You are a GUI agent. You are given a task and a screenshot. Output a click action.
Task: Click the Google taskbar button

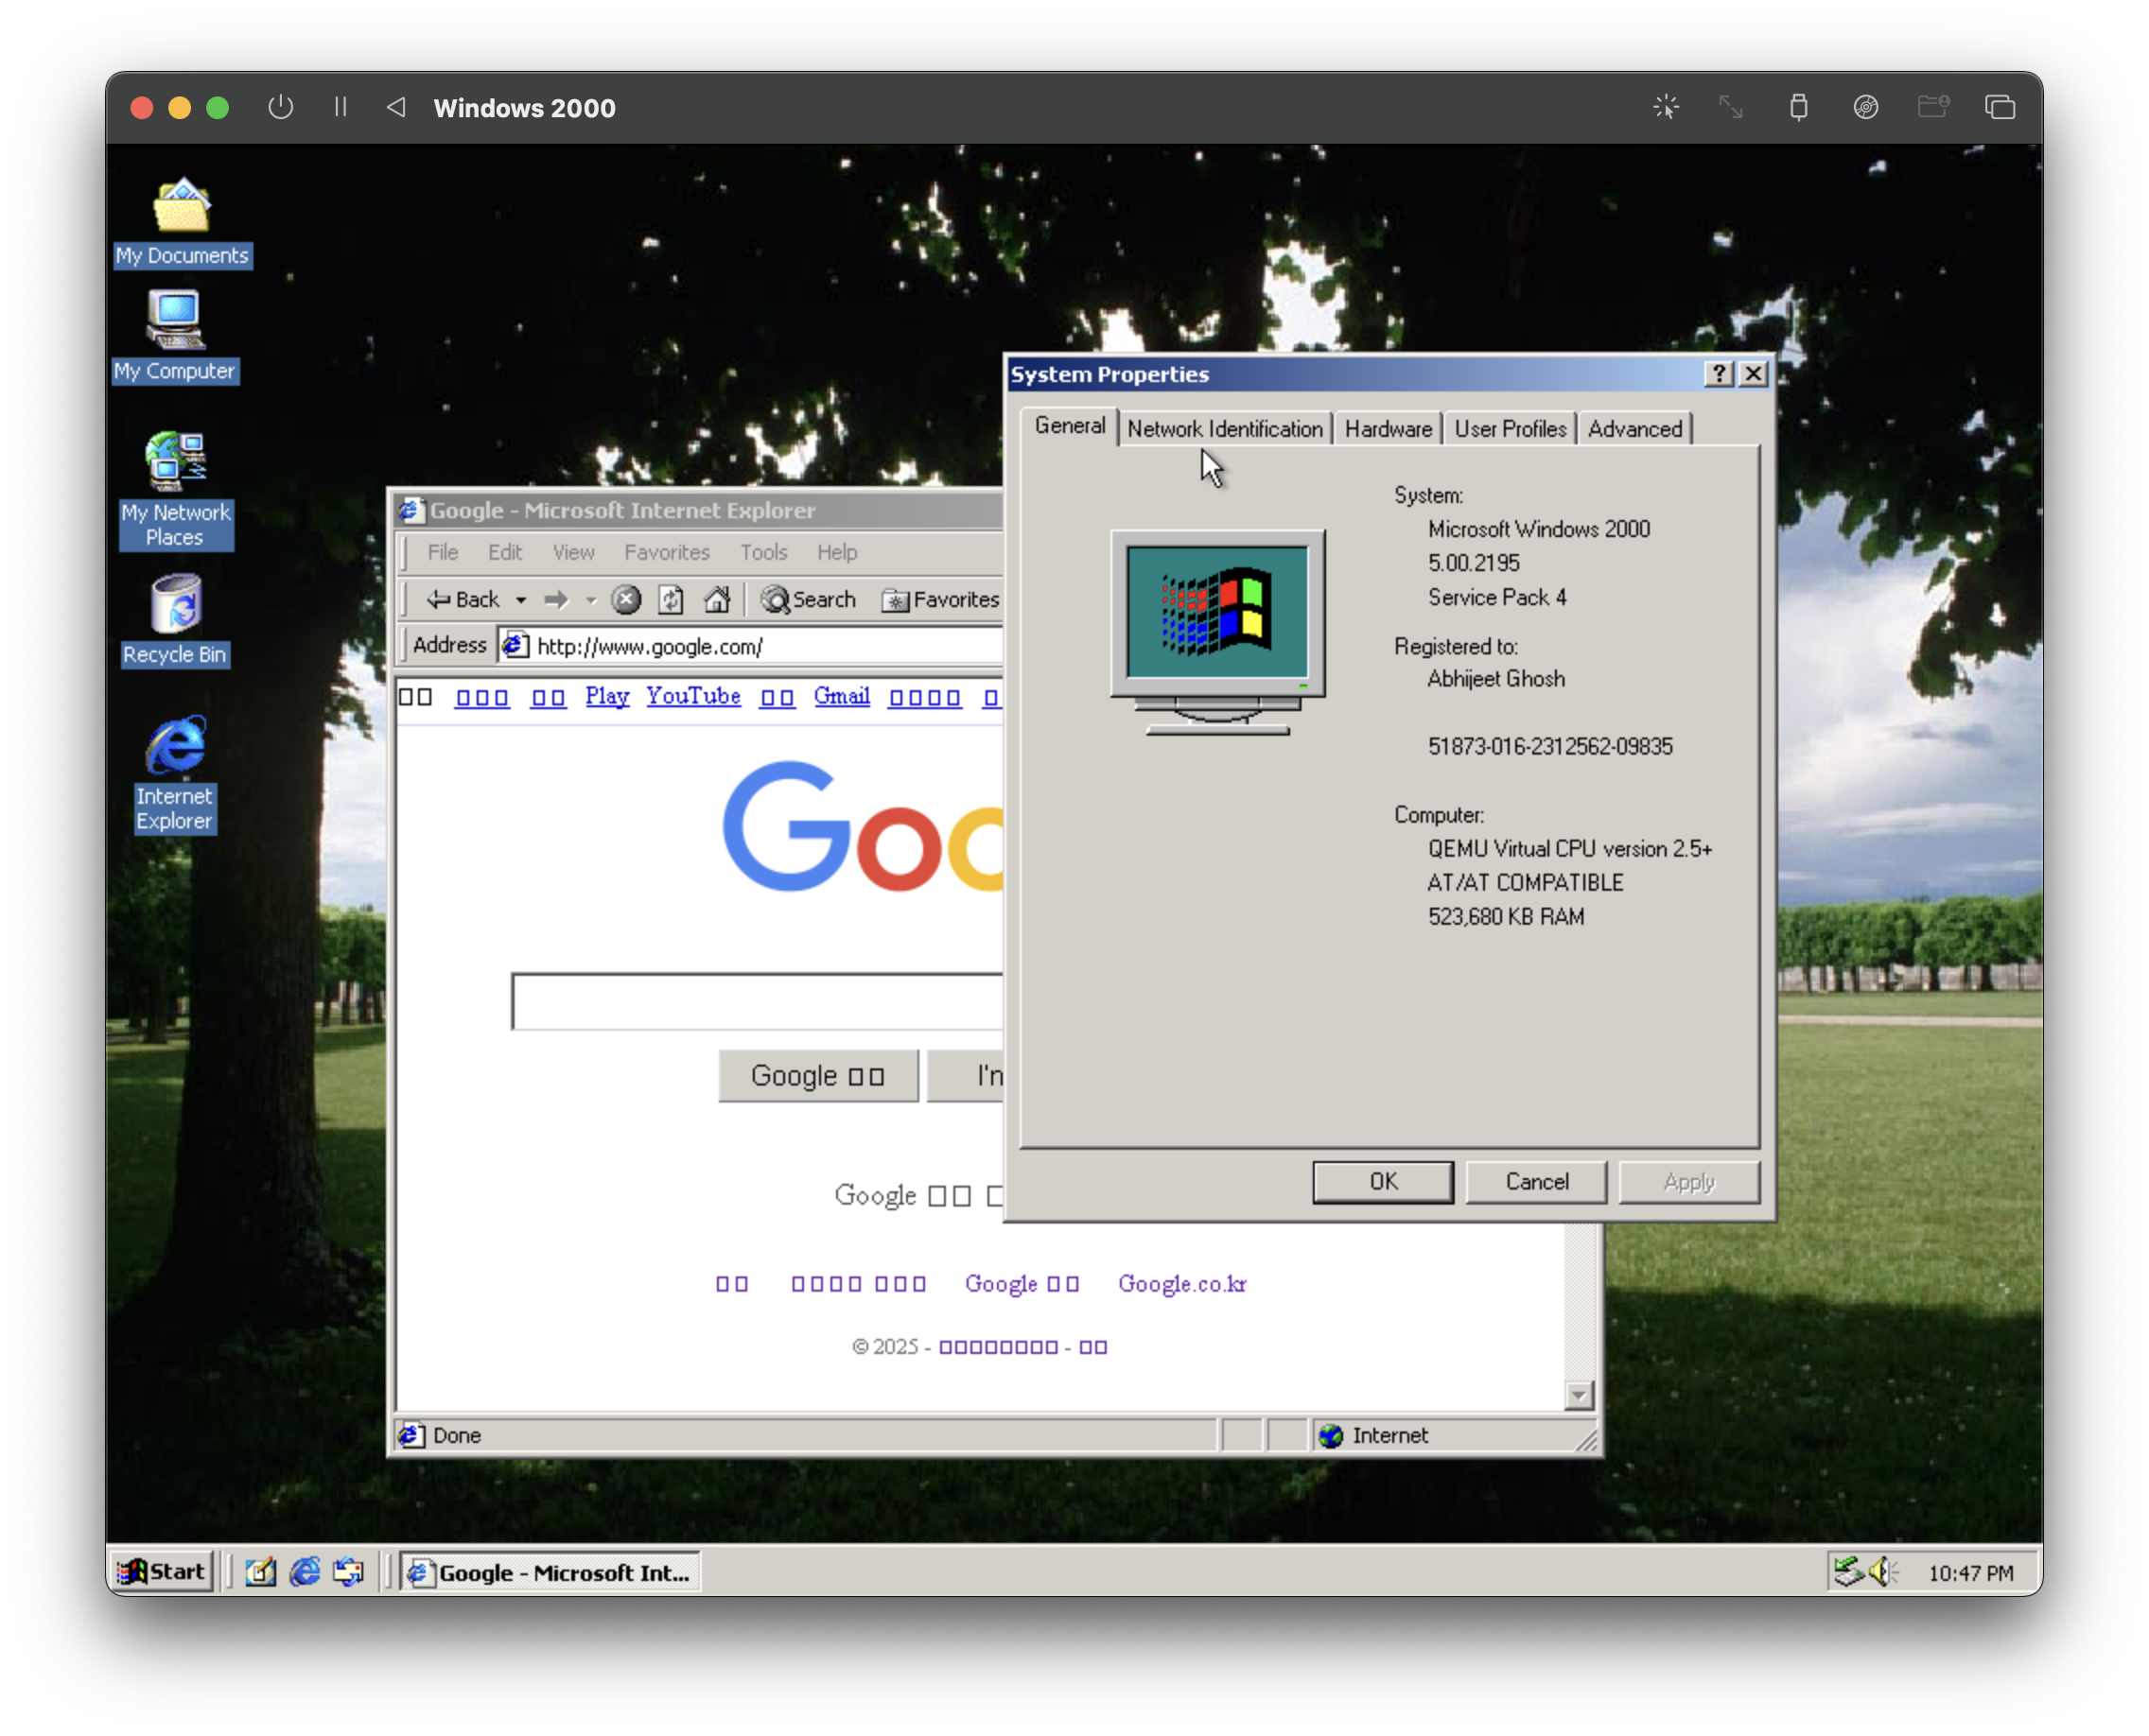[550, 1573]
